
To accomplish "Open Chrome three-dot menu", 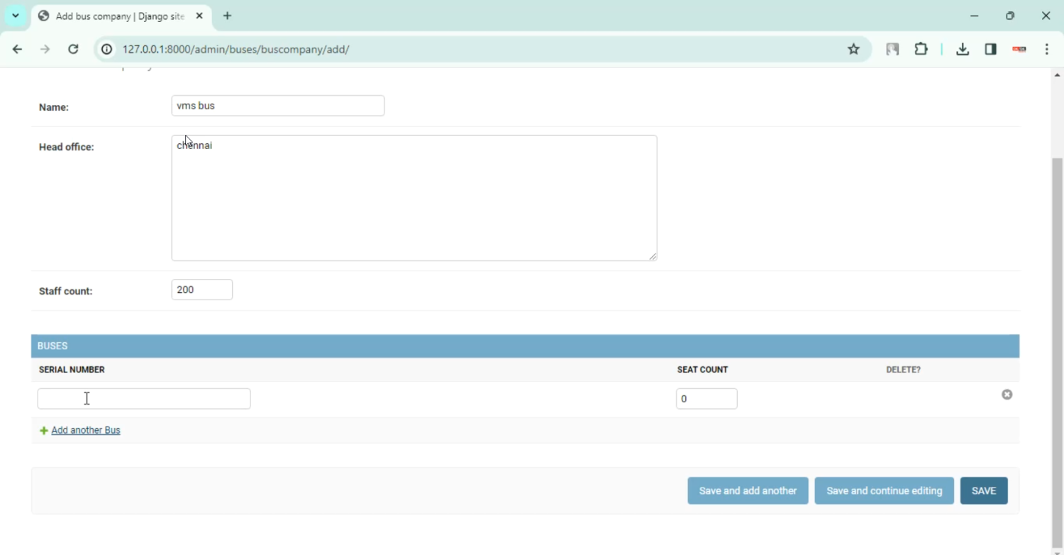I will coord(1046,49).
